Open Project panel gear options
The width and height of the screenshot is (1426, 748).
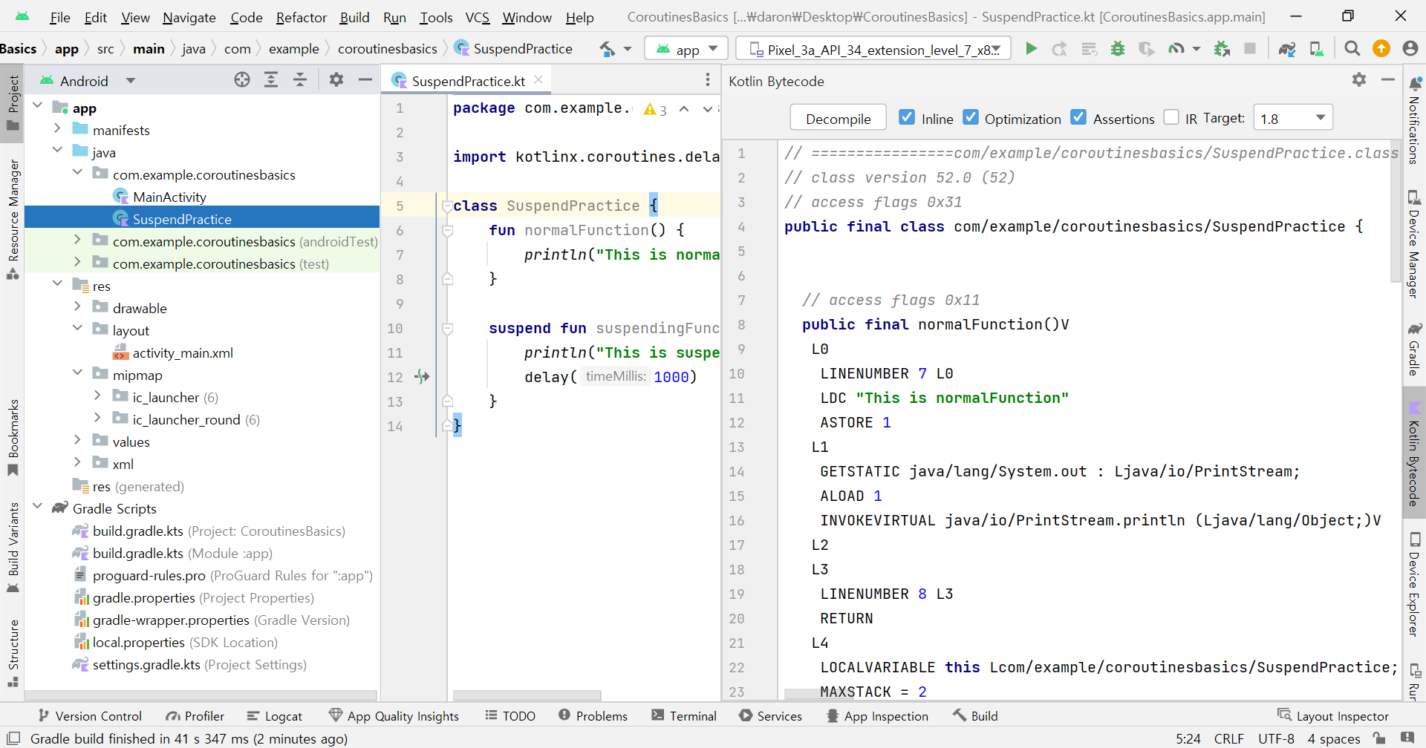[336, 80]
